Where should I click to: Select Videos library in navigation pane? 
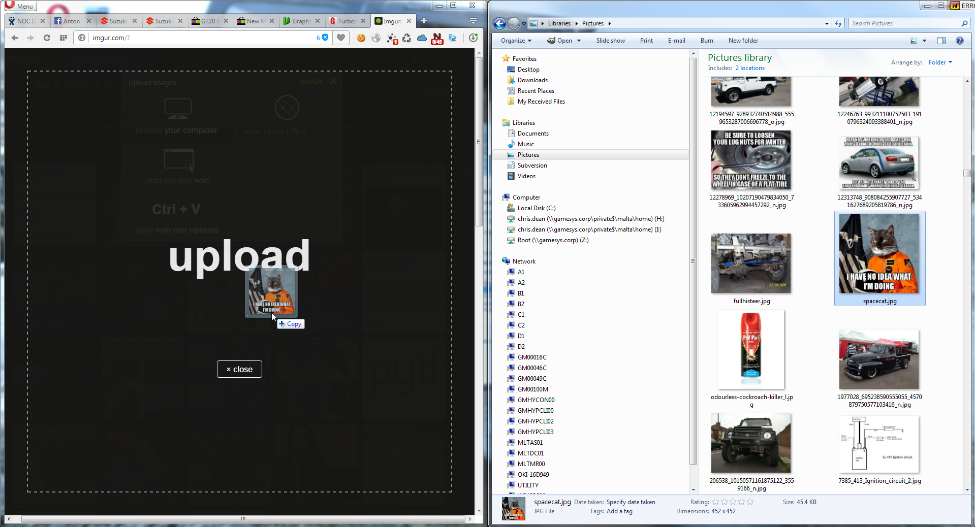click(526, 176)
